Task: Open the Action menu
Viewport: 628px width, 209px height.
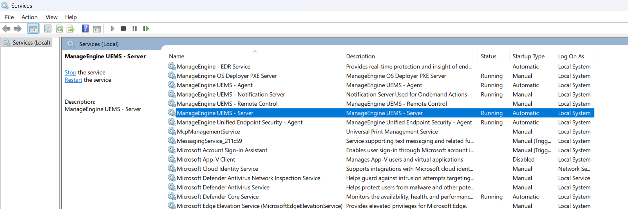Action: pyautogui.click(x=29, y=17)
